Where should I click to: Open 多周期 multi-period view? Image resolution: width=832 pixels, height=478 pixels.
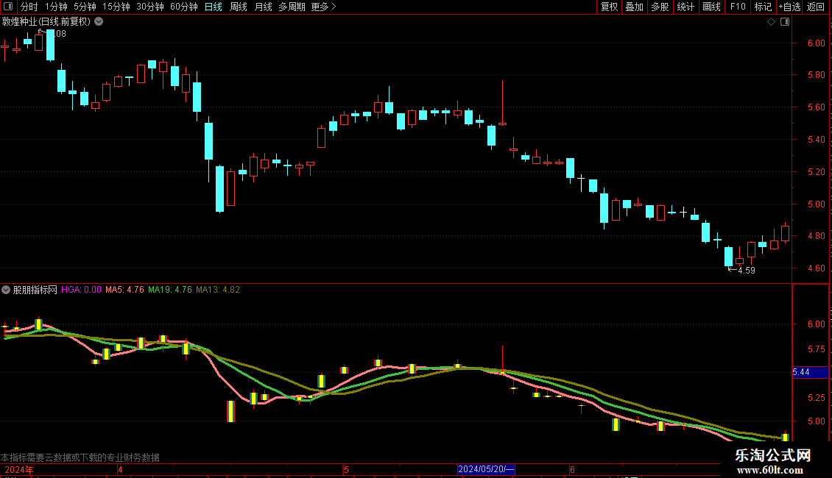(292, 7)
